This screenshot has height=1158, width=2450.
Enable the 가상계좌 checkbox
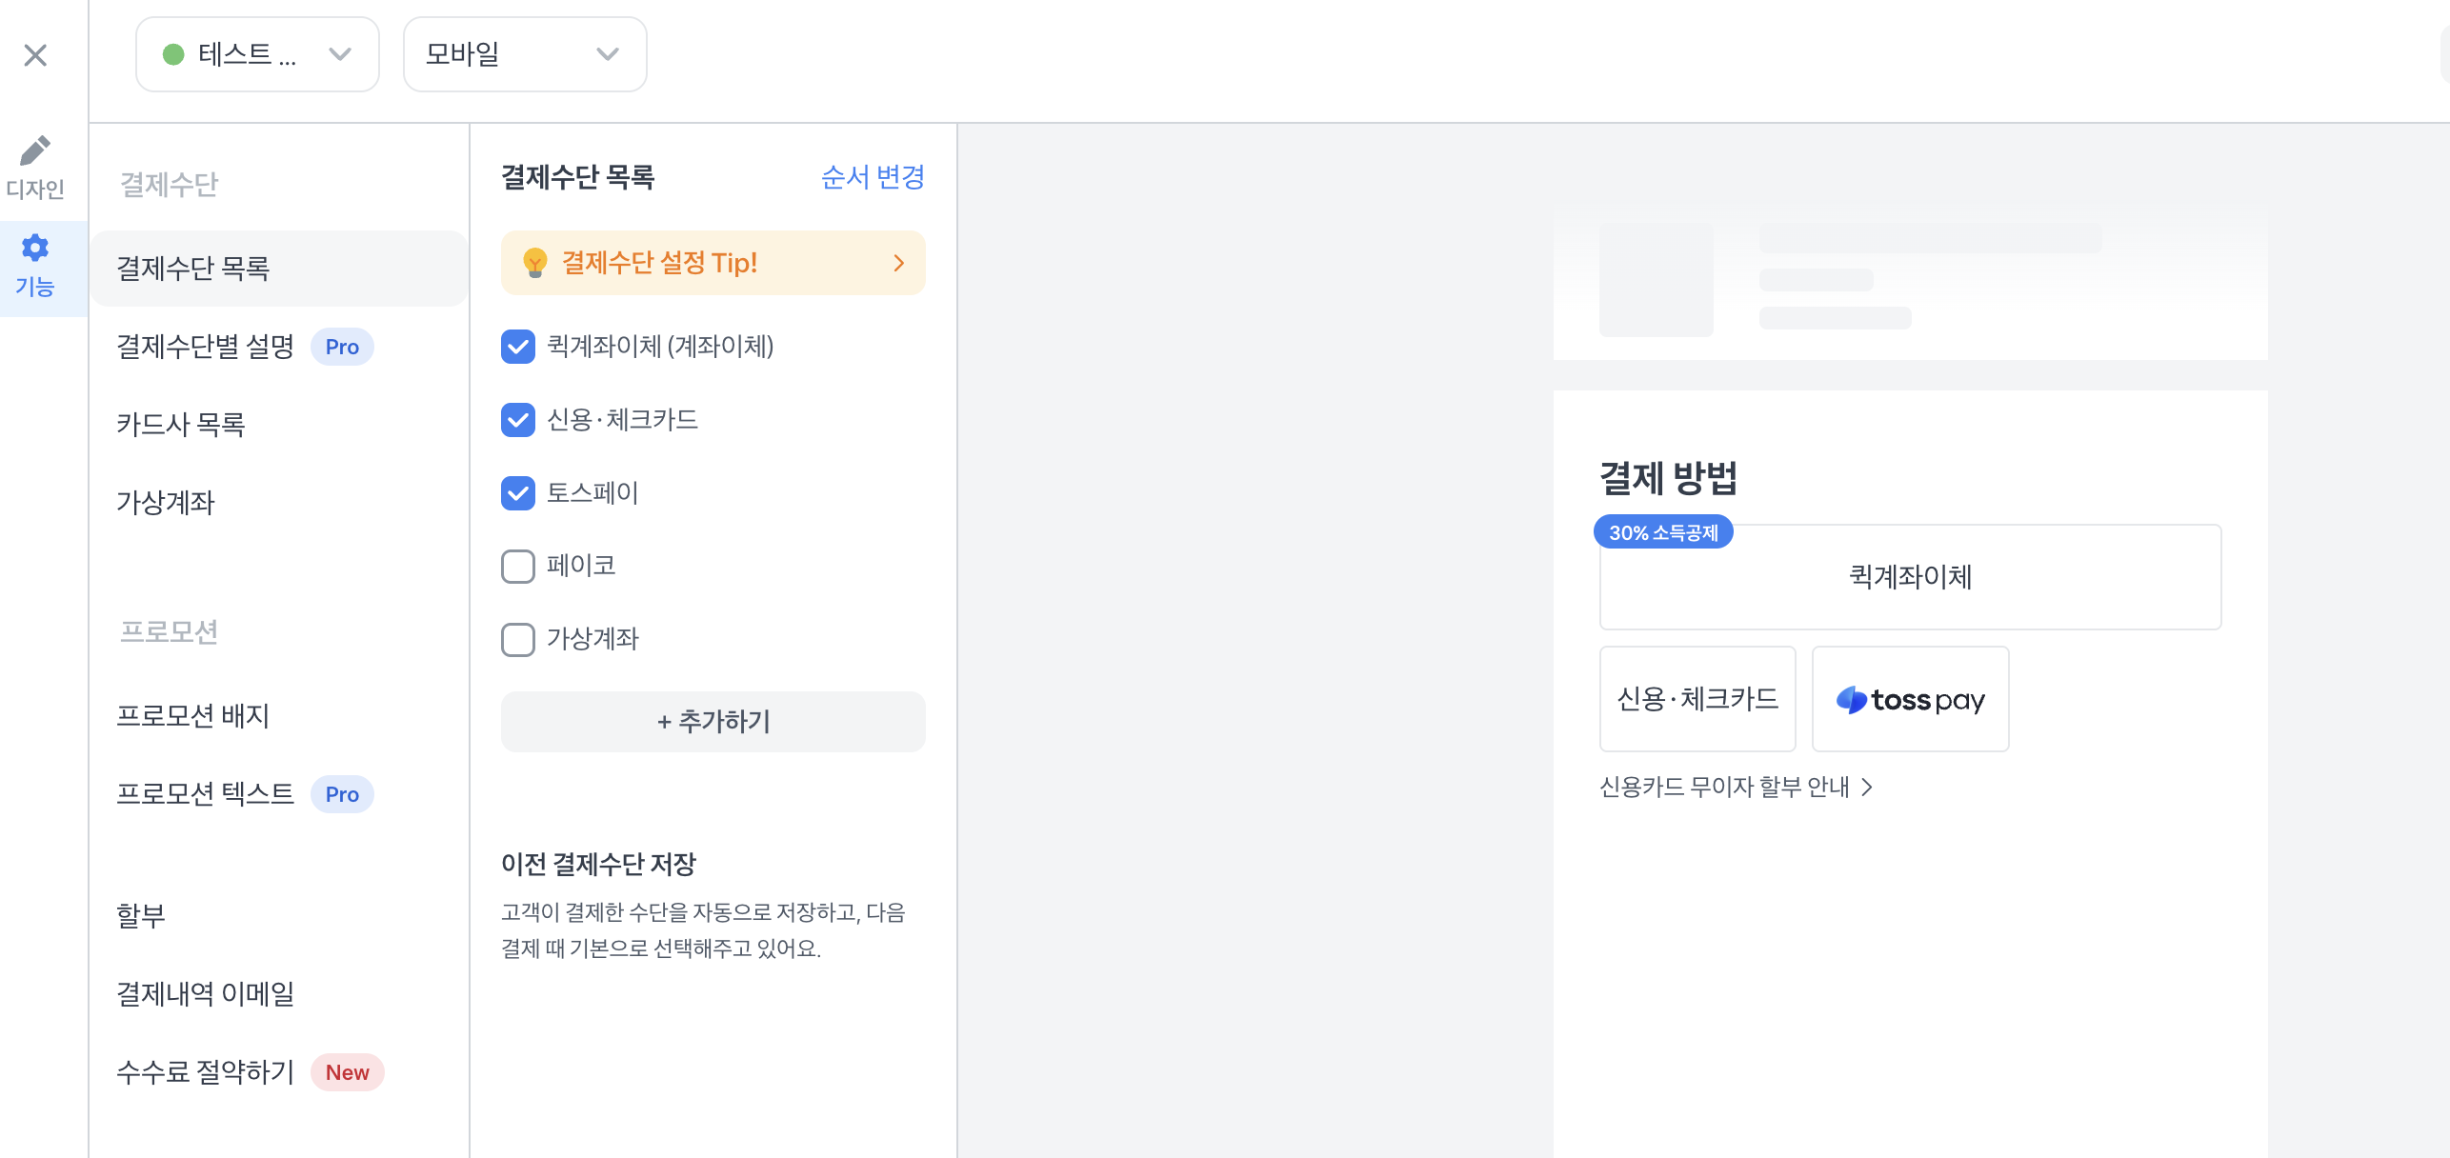tap(518, 640)
